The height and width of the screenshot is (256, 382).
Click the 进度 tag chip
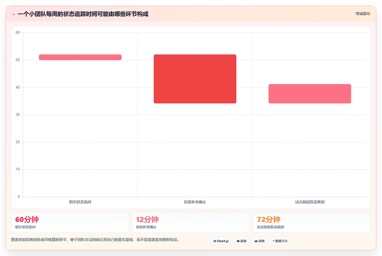260,241
